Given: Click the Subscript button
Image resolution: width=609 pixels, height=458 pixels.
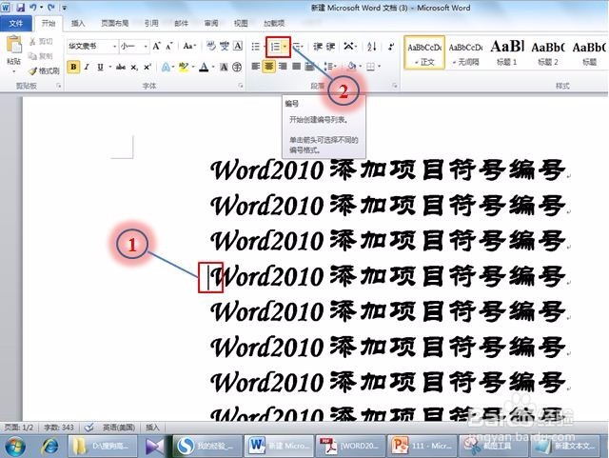Looking at the screenshot, I should click(134, 68).
